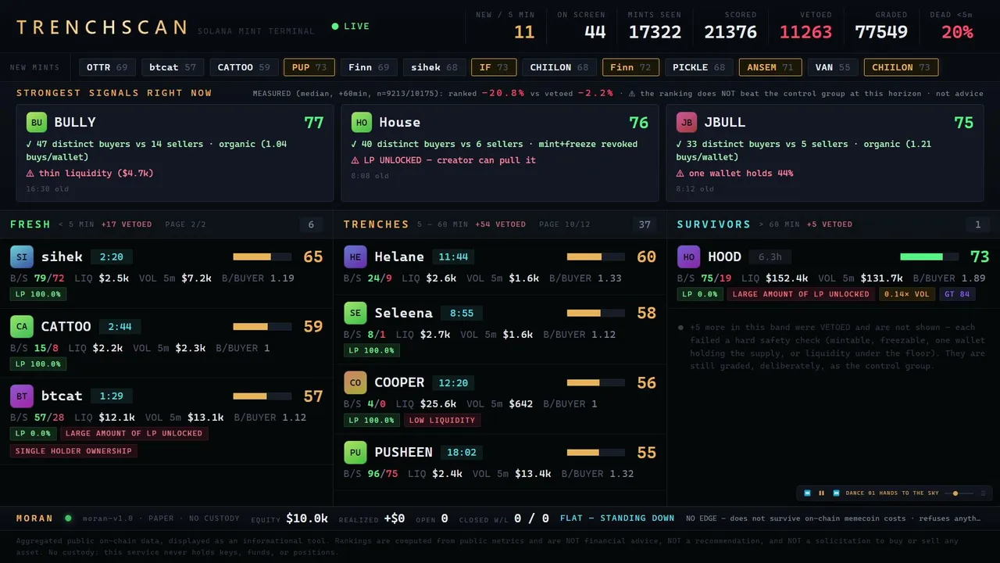
Task: Select the IF 73 ticker chip
Action: click(x=494, y=67)
